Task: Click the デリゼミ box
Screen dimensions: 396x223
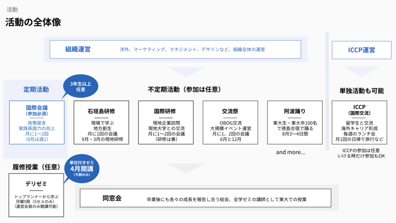Action: point(36,195)
